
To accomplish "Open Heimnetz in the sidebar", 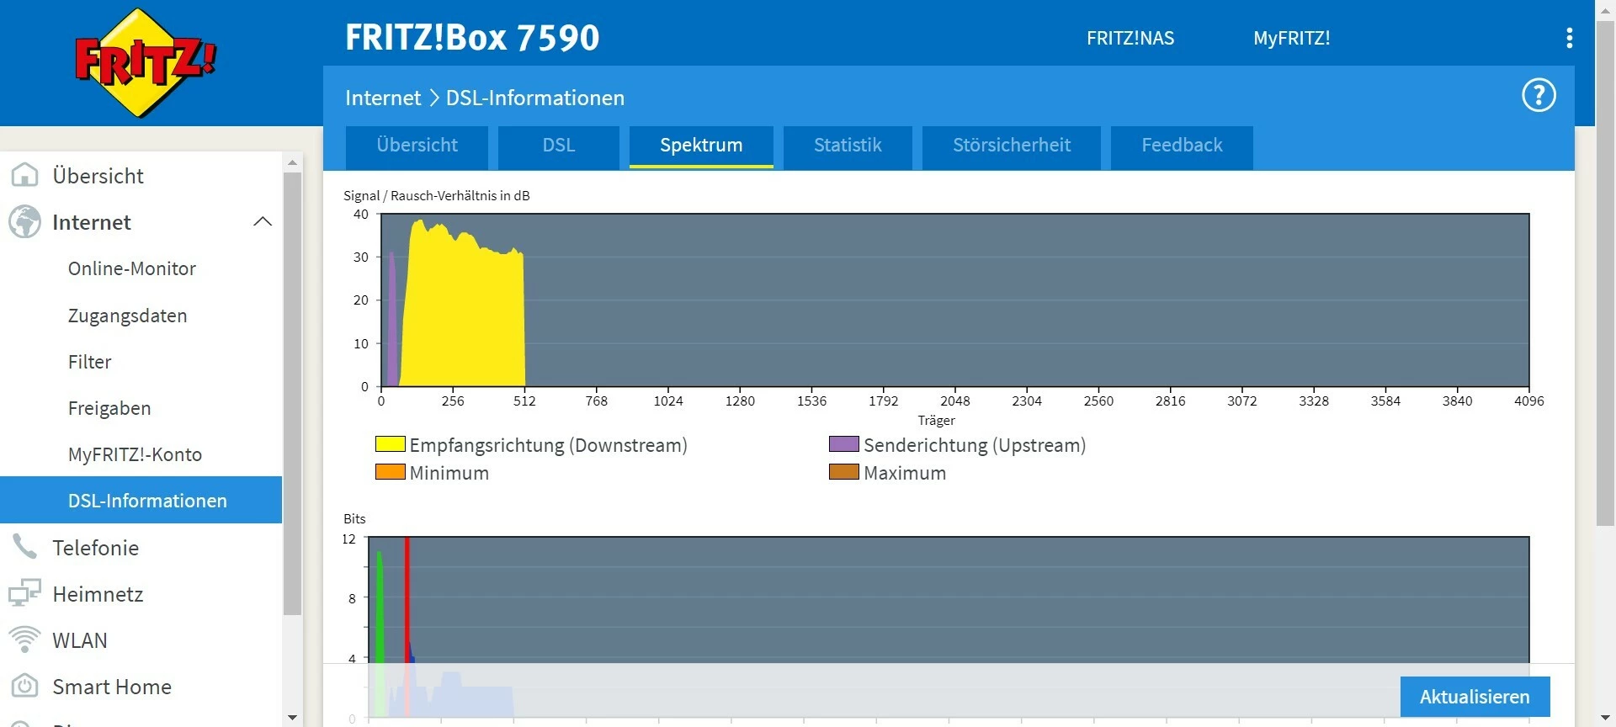I will pyautogui.click(x=98, y=594).
